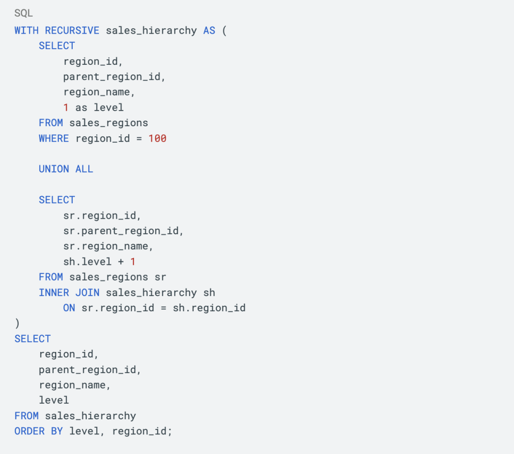Screen dimensions: 514x454
Task: Click the SQL language label
Action: coord(24,14)
